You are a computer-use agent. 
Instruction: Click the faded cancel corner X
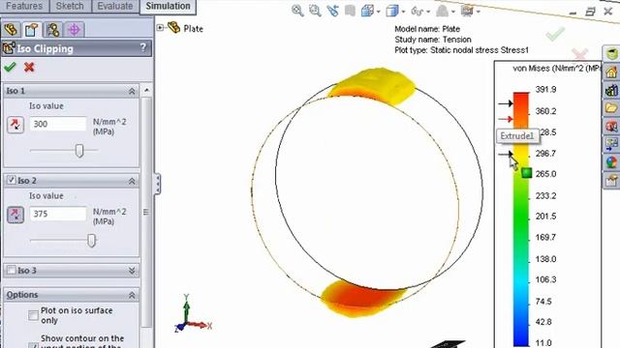(x=579, y=54)
